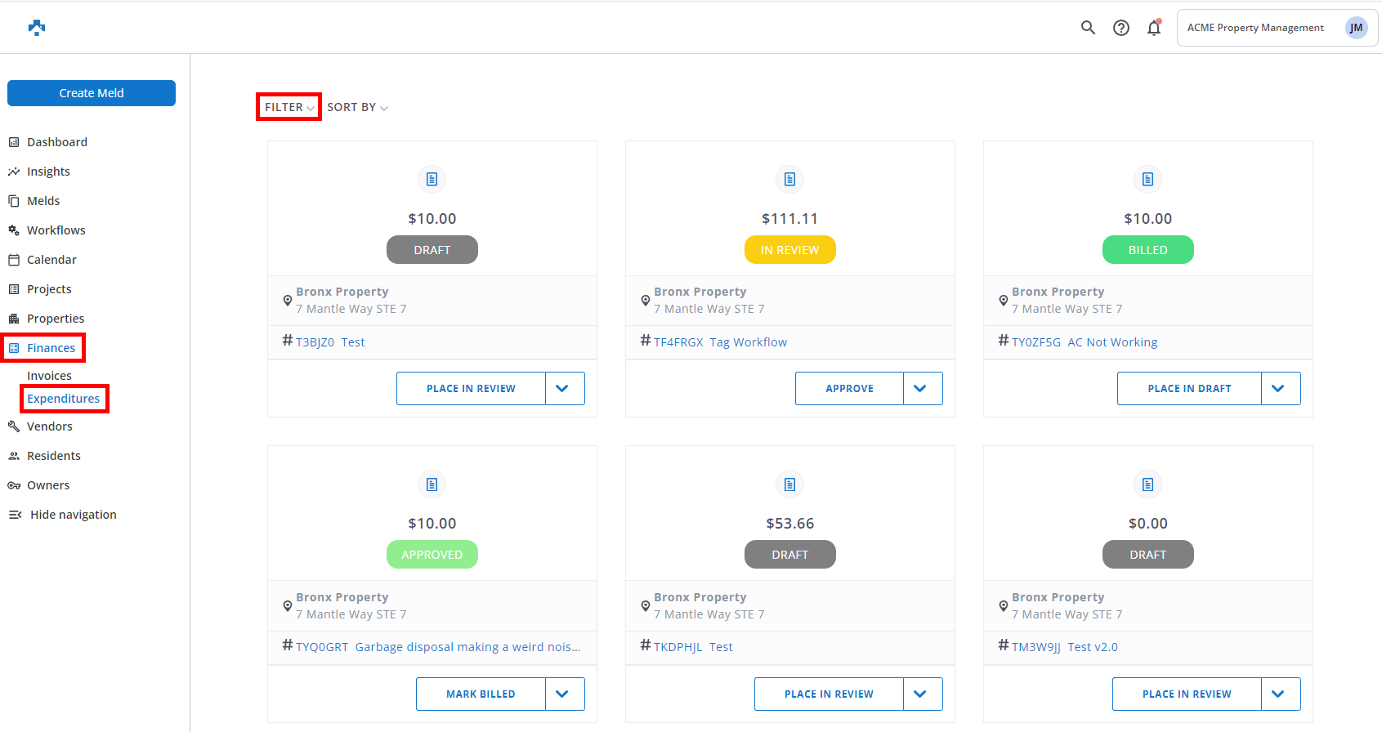Open the help question mark icon
The image size is (1382, 732).
coord(1121,28)
